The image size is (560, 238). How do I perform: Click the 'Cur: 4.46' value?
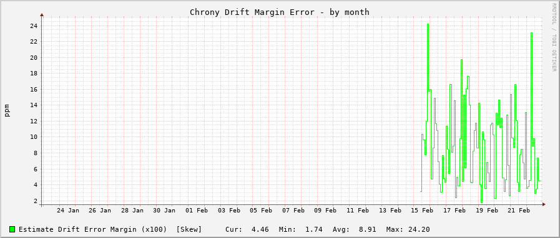[x=247, y=229]
